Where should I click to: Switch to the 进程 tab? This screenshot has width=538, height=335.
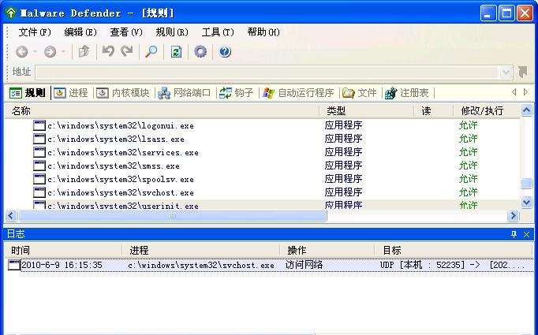point(71,93)
